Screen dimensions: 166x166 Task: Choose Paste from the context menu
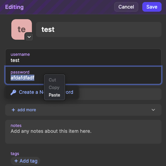[55, 95]
